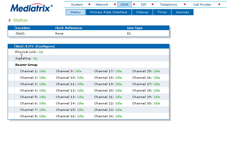Click Channel 17 Idle entry
Image resolution: width=227 pixels, height=164 pixels.
coord(108,71)
